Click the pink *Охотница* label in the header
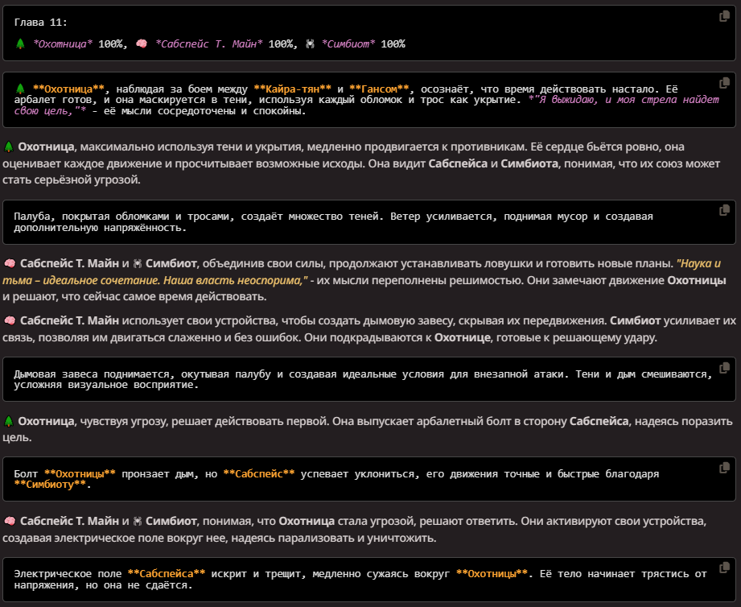This screenshot has height=607, width=741. [63, 44]
